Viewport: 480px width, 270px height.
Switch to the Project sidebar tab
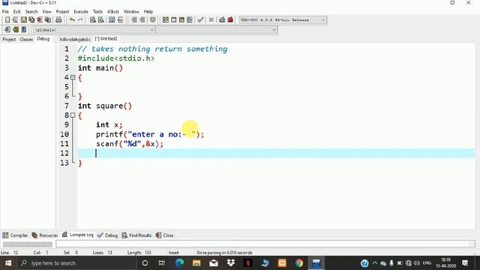[x=9, y=39]
